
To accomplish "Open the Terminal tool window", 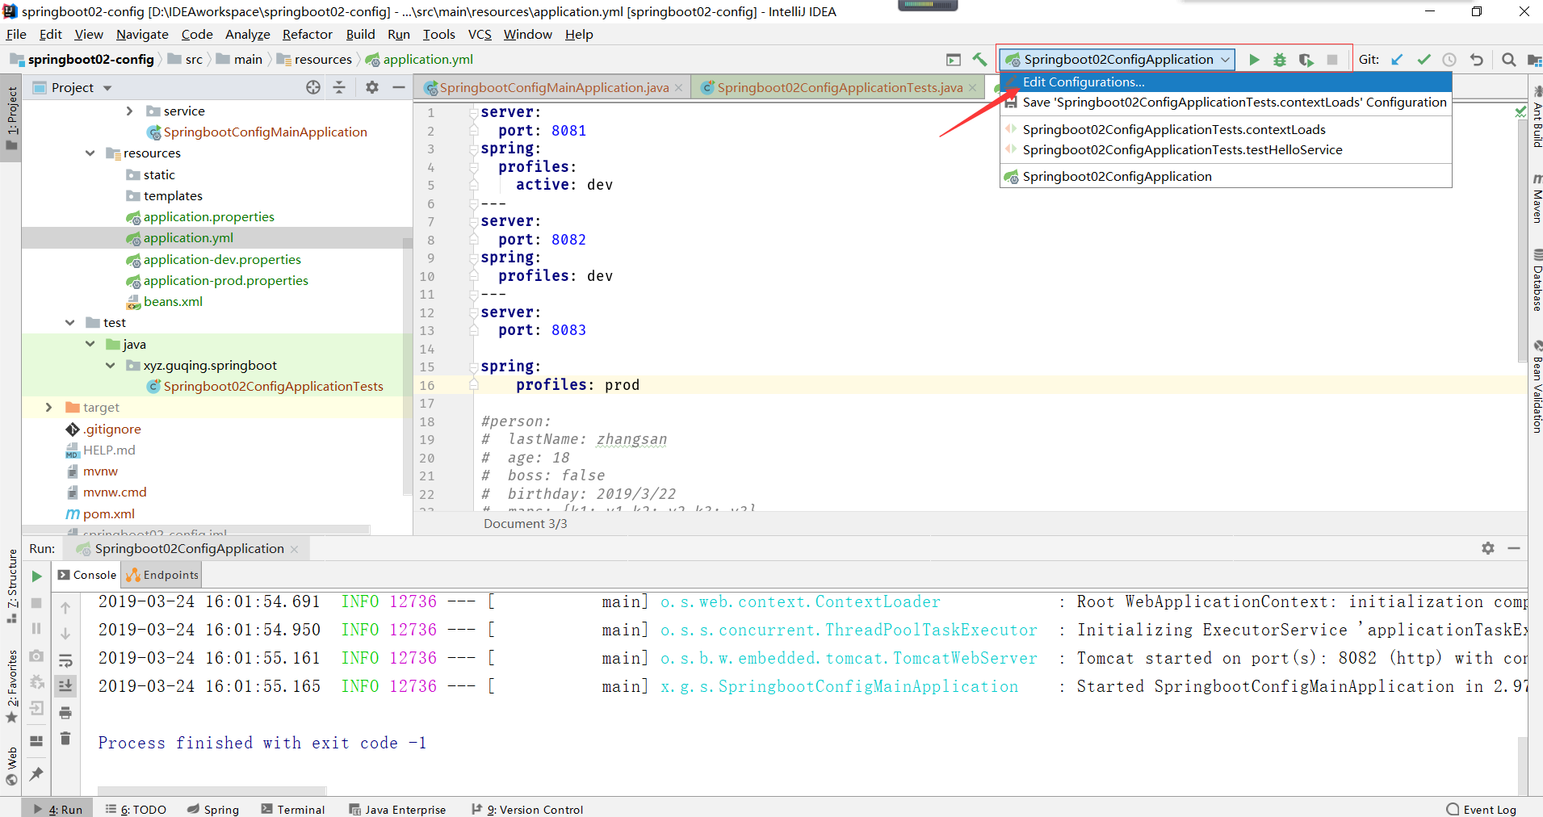I will (293, 809).
